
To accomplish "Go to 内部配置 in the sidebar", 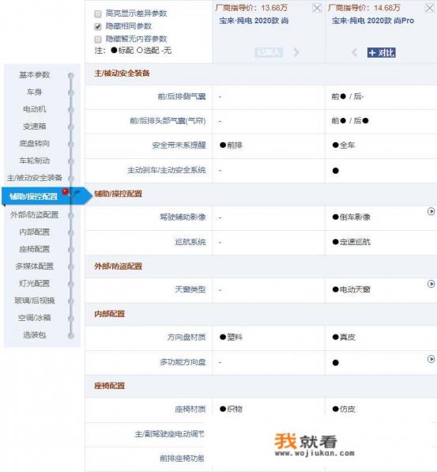I will (34, 232).
